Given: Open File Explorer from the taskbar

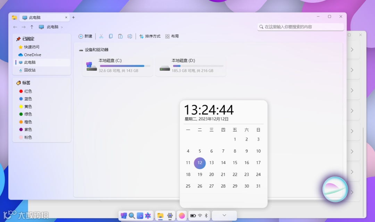Looking at the screenshot, I should pos(160,216).
